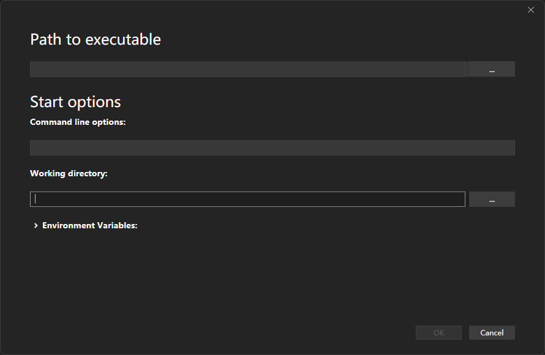Click the Environment Variables label text

(89, 226)
